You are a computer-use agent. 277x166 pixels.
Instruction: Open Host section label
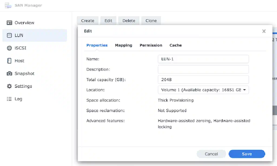19,61
